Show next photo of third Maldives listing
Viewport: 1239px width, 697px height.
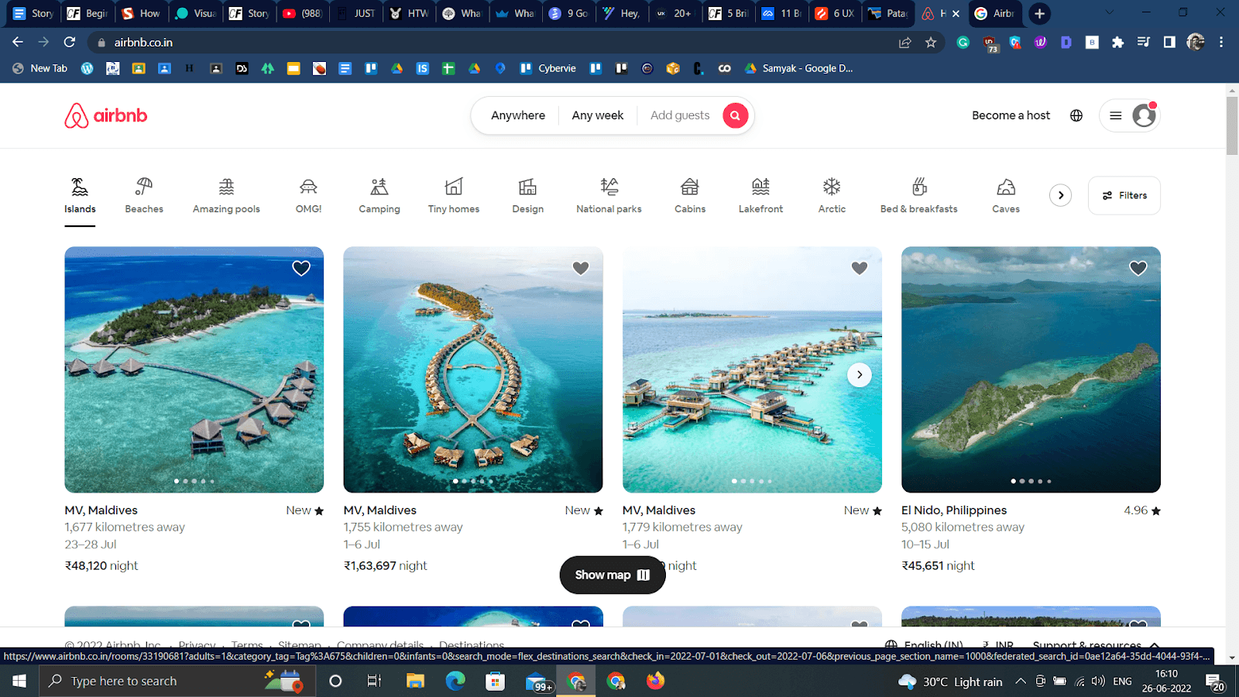(860, 374)
